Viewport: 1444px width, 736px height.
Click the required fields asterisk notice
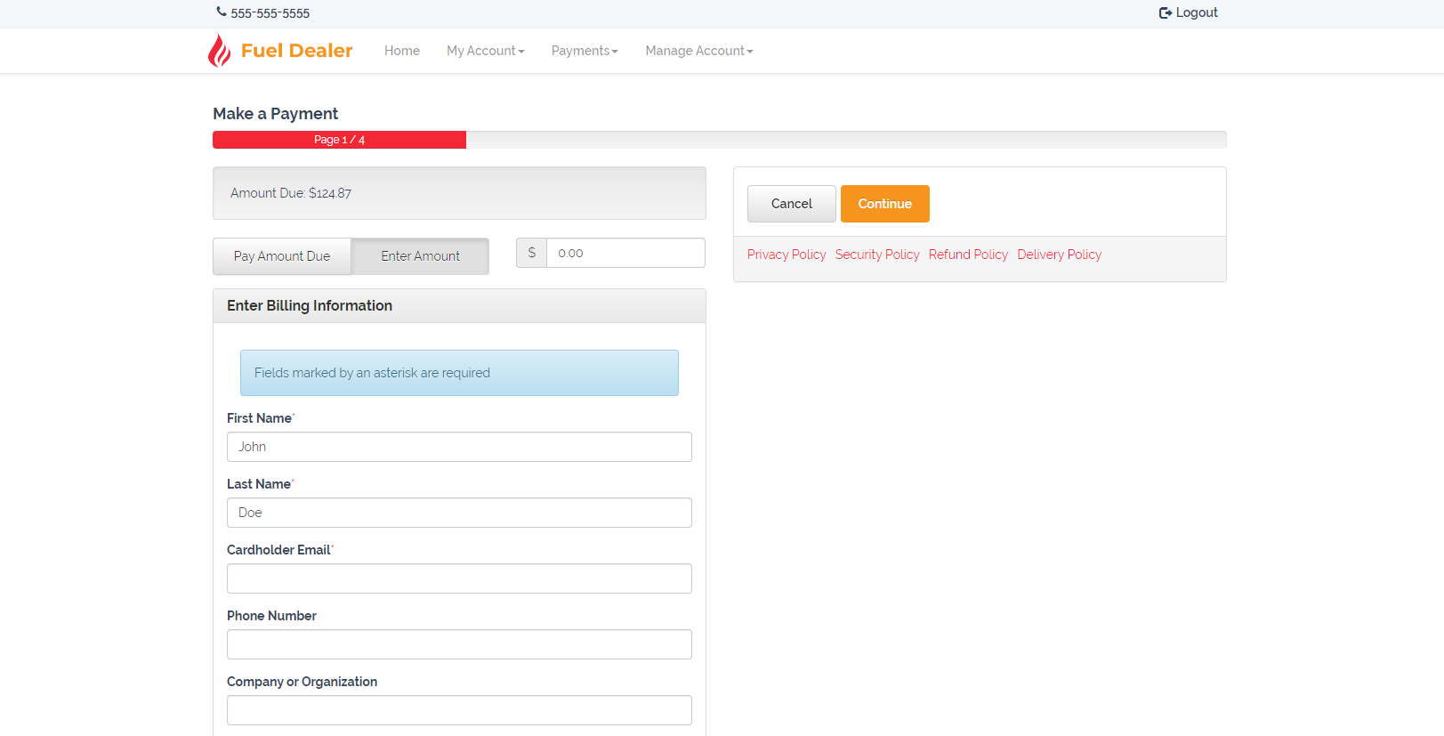(x=459, y=373)
